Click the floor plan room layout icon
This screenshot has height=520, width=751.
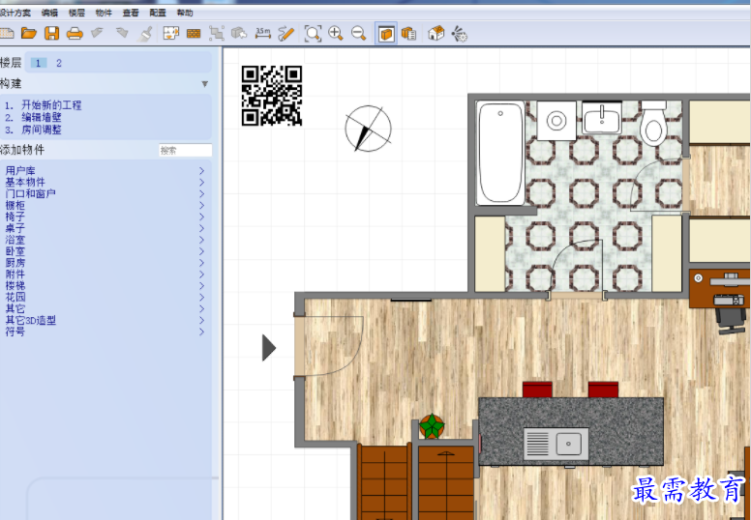(171, 33)
